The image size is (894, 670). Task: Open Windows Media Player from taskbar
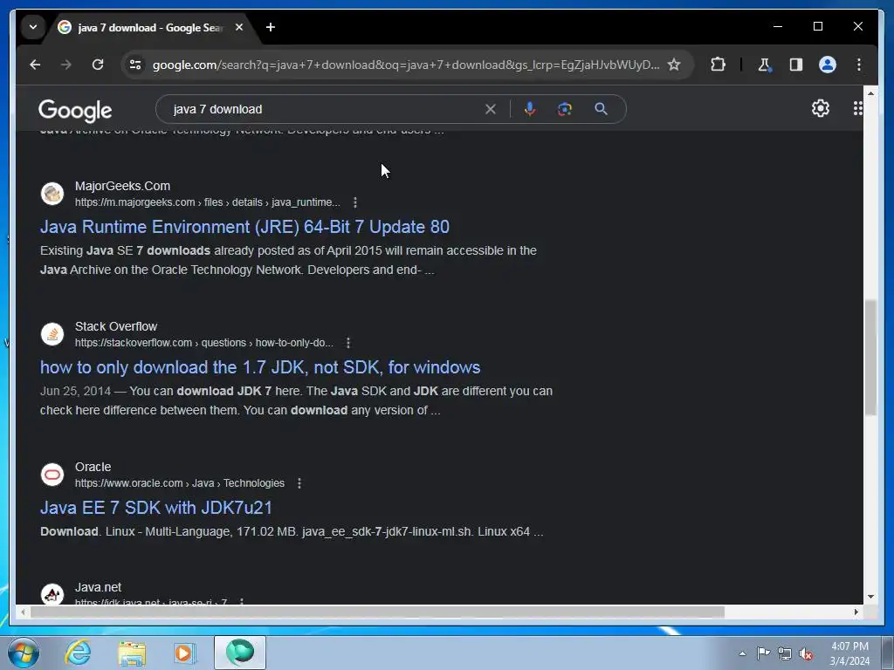[x=184, y=653]
